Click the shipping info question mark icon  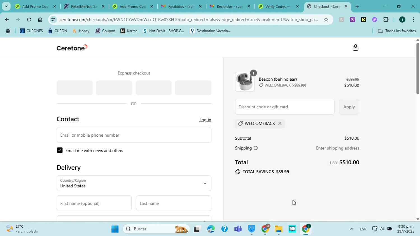[x=255, y=148]
